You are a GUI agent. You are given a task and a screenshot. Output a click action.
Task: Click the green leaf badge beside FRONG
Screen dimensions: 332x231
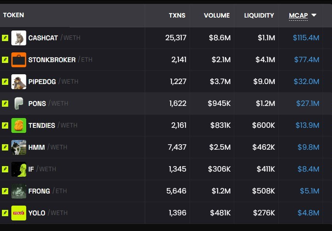(5, 191)
